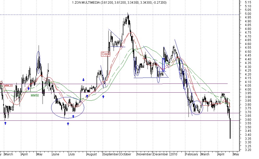Click the 4.55 price axis label
Screen dimensions: 259x159
[248, 48]
